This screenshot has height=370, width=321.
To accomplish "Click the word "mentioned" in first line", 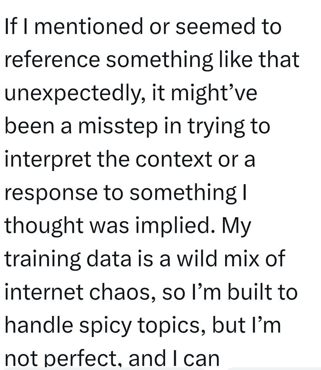I will pos(89,26).
